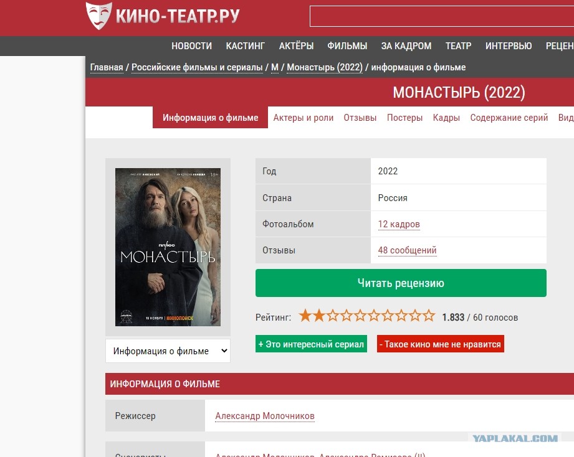Screen dimensions: 574x457
Task: Click + Это интересный сериал button
Action: pos(311,344)
